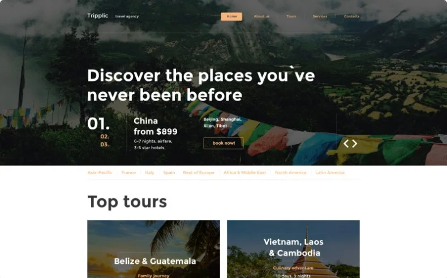
Task: Choose the France destination link
Action: tap(128, 172)
